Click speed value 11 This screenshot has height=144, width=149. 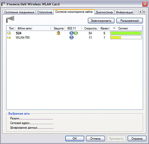[90, 37]
